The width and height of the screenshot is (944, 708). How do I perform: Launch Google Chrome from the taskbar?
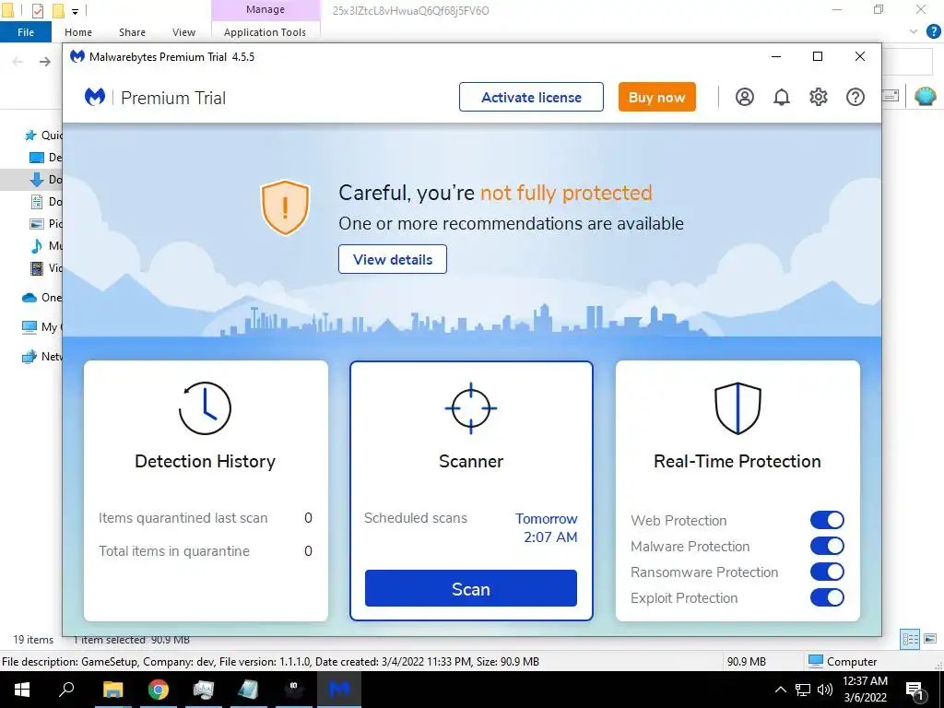(x=159, y=690)
